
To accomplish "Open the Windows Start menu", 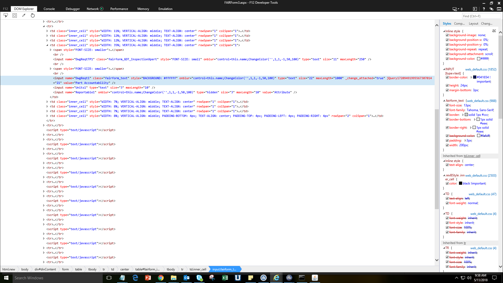I will pos(6,278).
